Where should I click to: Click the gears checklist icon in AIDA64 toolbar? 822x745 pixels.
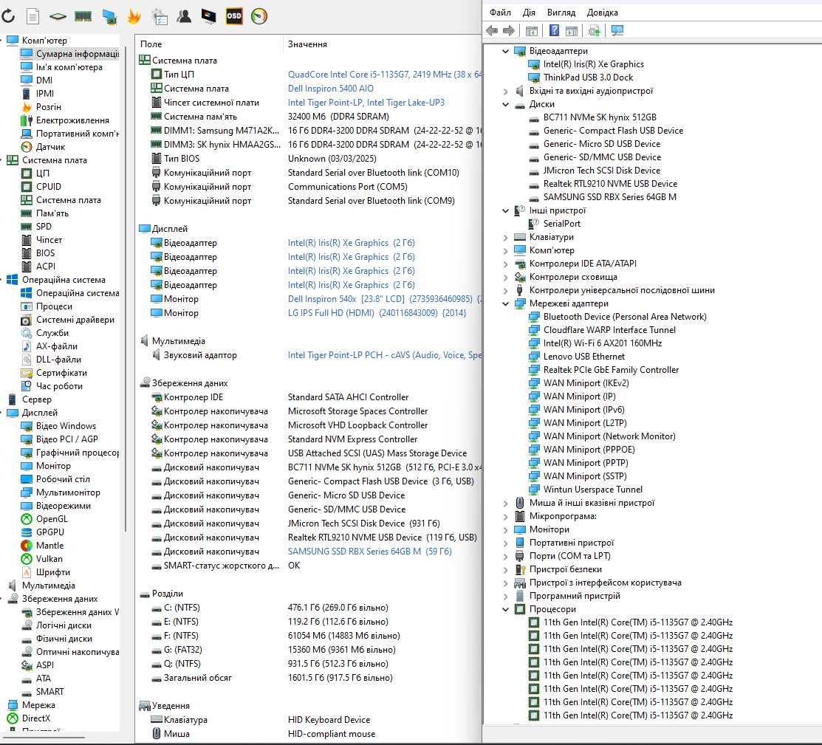click(x=160, y=17)
